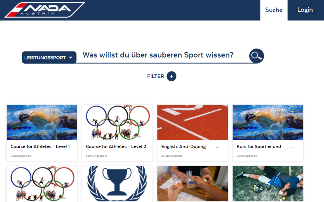Open the Suche tab

click(274, 10)
